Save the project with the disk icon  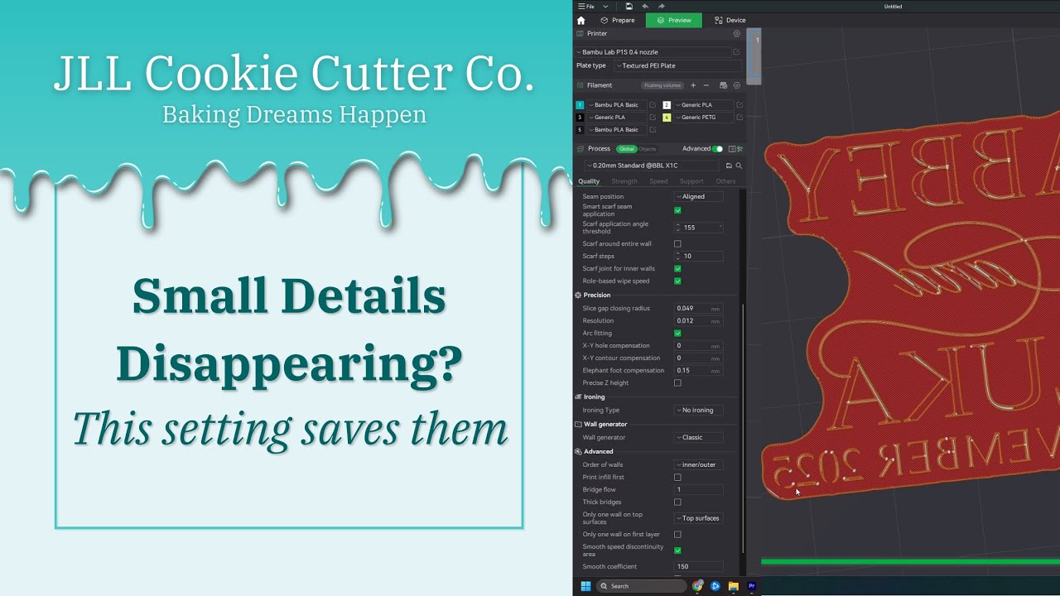629,7
